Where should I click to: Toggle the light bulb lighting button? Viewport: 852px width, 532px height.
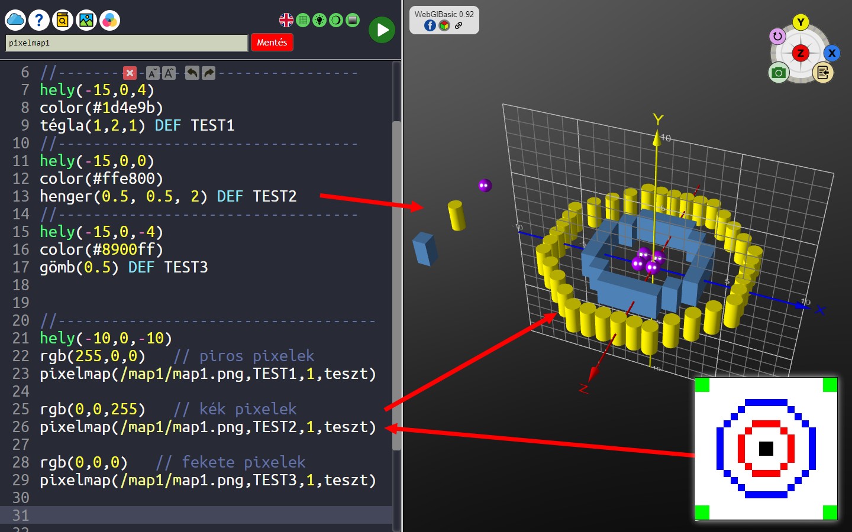[x=319, y=20]
